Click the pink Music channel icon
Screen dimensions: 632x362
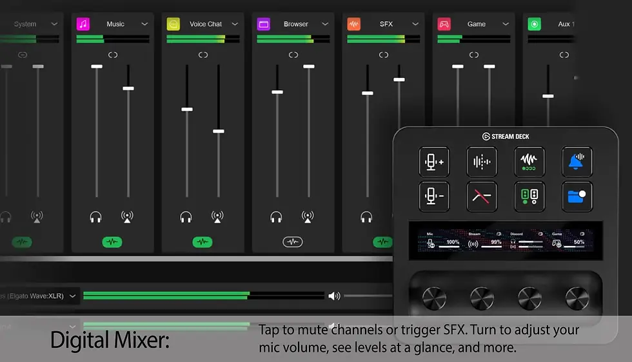[83, 24]
